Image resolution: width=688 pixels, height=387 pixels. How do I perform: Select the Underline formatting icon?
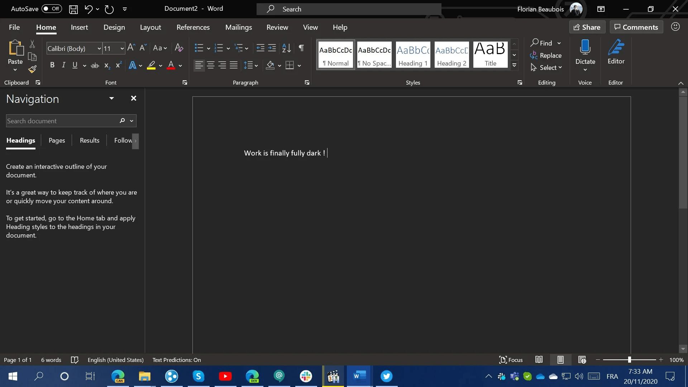[x=75, y=65]
